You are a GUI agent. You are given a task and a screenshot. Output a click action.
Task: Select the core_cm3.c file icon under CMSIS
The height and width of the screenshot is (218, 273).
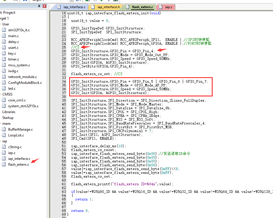(4, 100)
